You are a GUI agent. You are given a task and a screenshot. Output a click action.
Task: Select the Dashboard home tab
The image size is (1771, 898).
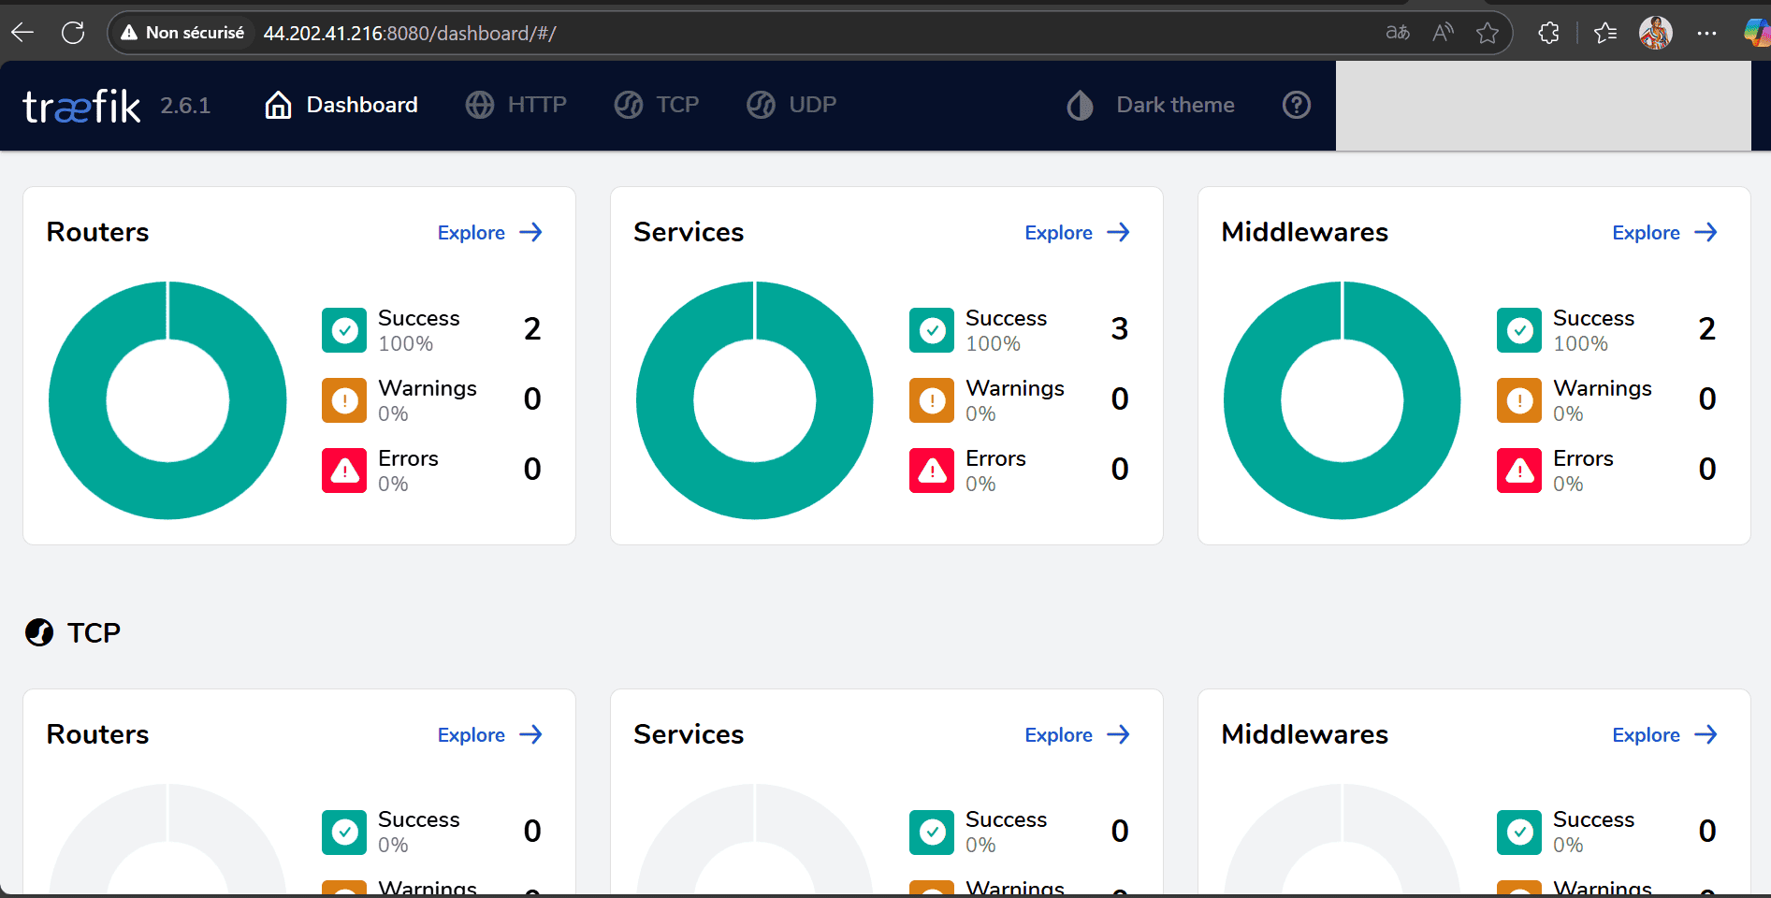[341, 105]
